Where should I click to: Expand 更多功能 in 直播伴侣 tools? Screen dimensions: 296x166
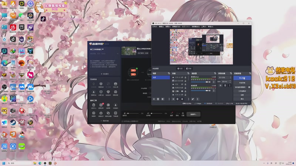point(105,121)
